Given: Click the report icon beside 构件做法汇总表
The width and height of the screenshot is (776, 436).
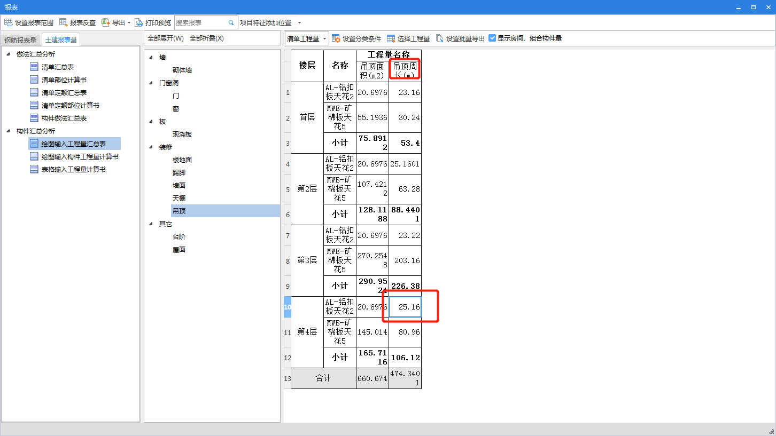Looking at the screenshot, I should 34,118.
